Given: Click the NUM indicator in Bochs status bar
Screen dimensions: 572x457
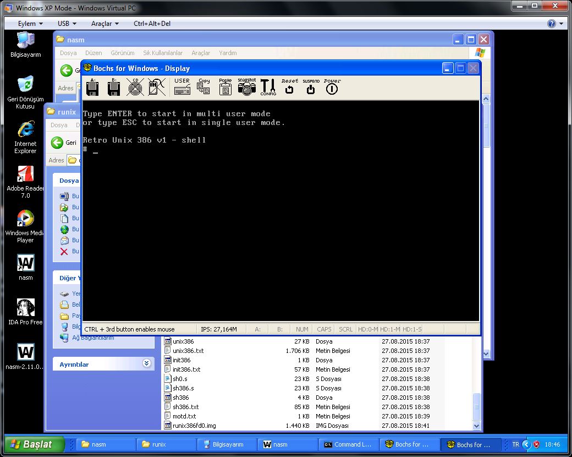Looking at the screenshot, I should [302, 329].
